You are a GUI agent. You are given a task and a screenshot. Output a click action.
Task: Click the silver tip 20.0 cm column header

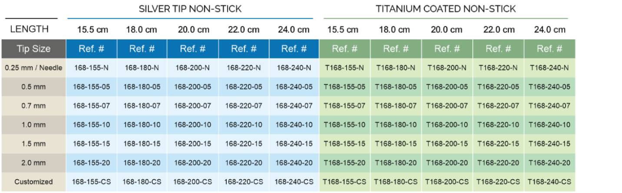(192, 30)
